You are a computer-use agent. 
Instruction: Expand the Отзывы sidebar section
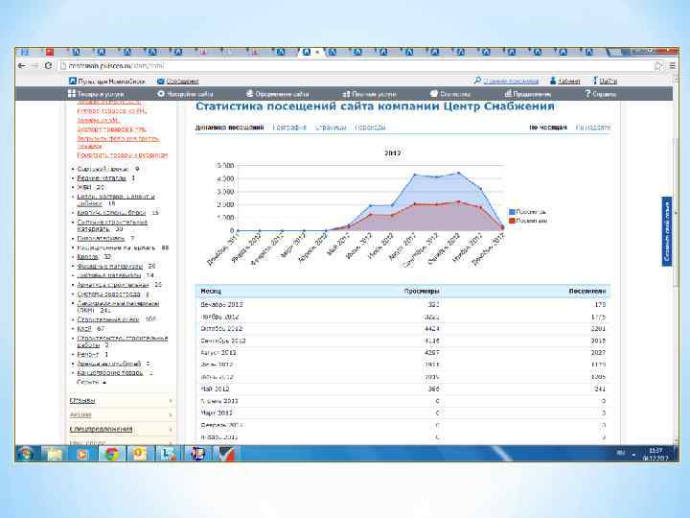121,401
